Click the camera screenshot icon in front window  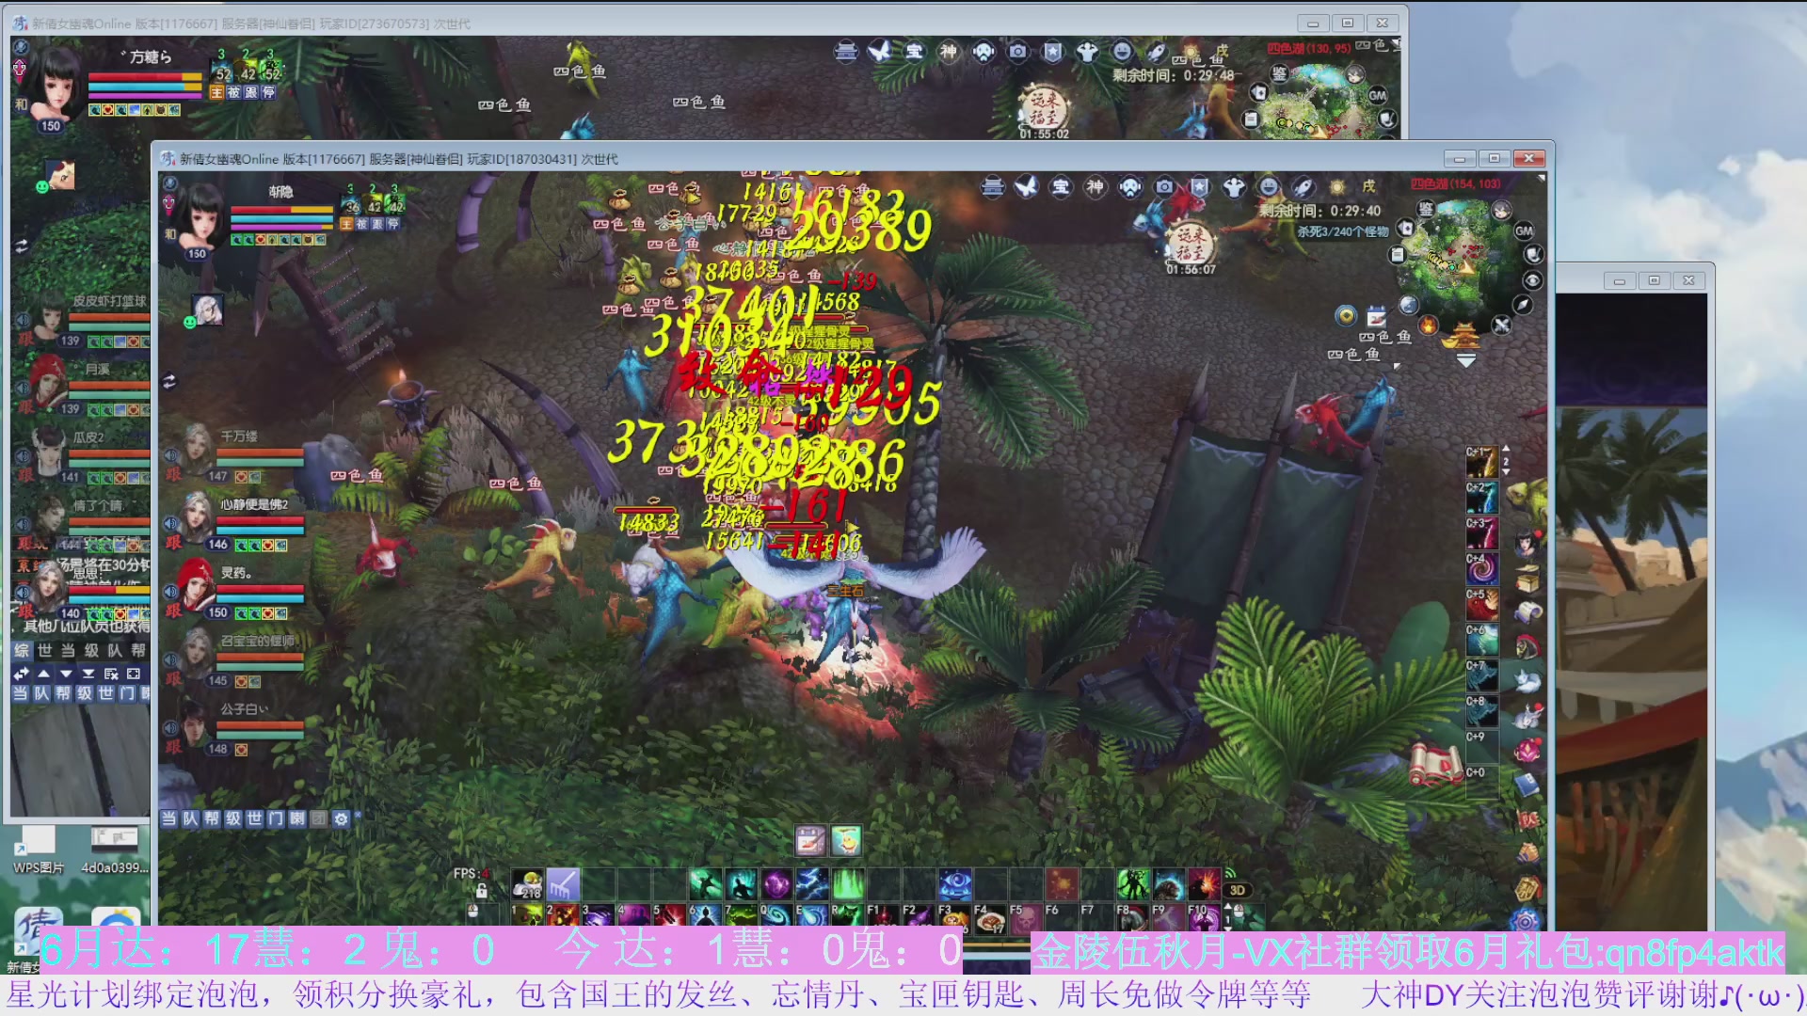click(1164, 186)
